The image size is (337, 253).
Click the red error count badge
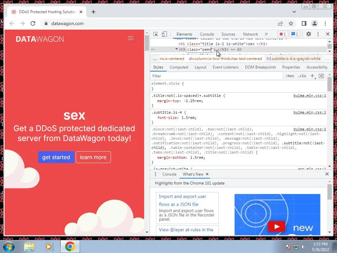(283, 34)
